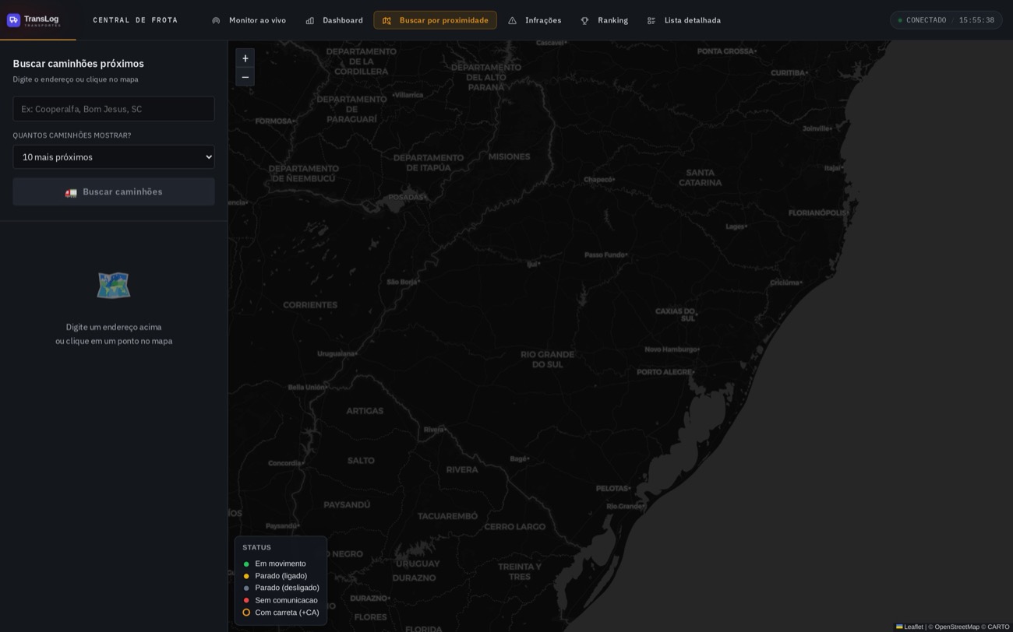Click the 'STATUS' legend title
Screen dimensions: 1013x632
(x=257, y=547)
